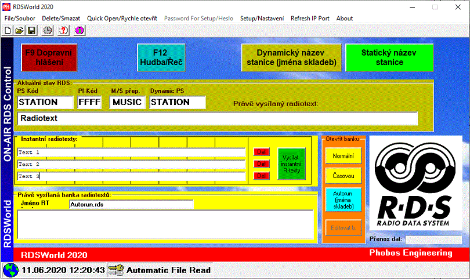
Task: Delete Text 2 with its Del button
Action: [x=261, y=164]
